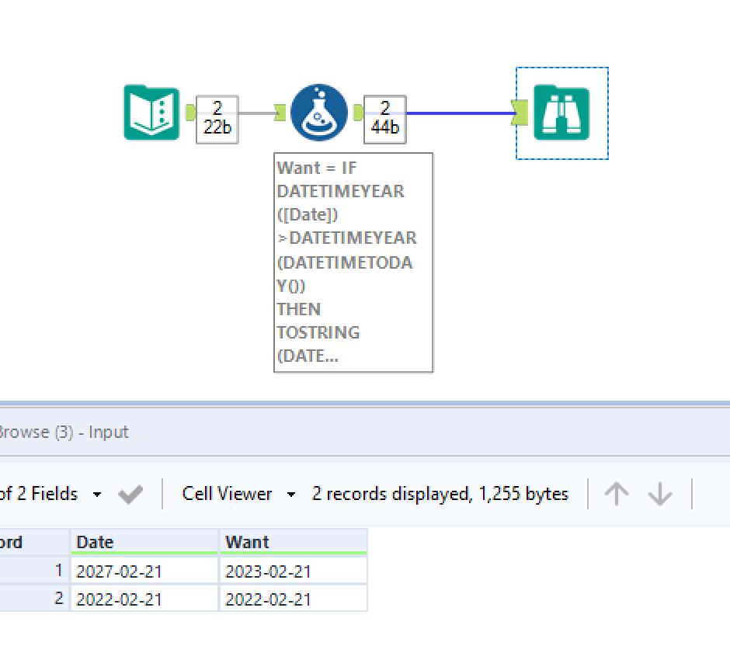
Task: Select the Formula tool flask icon
Action: (319, 111)
